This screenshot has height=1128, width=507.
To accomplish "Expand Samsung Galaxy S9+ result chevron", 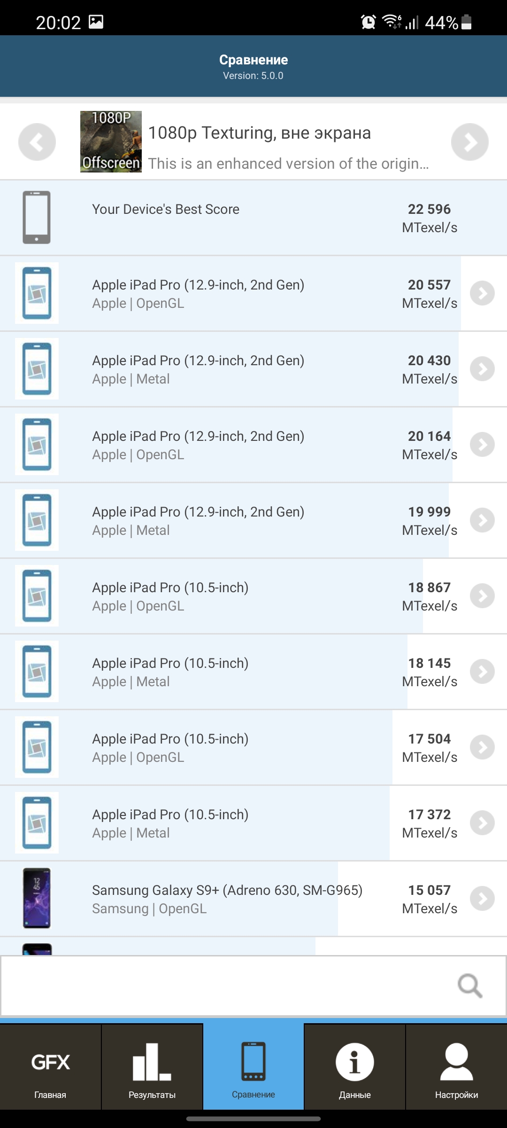I will pos(483,899).
